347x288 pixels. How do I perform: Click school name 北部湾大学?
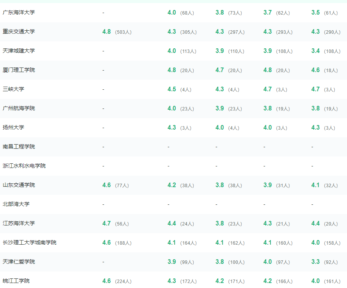pos(16,204)
